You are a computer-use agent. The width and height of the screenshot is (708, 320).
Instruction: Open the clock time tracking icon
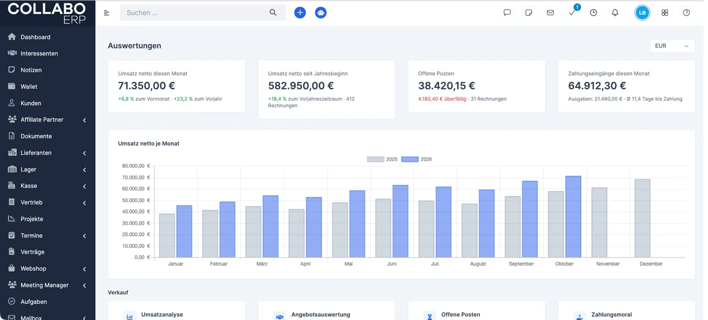click(x=594, y=13)
